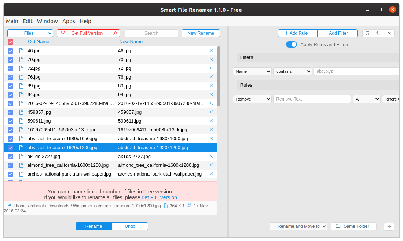The height and width of the screenshot is (241, 403).
Task: Follow the get Full Version link
Action: pyautogui.click(x=159, y=197)
